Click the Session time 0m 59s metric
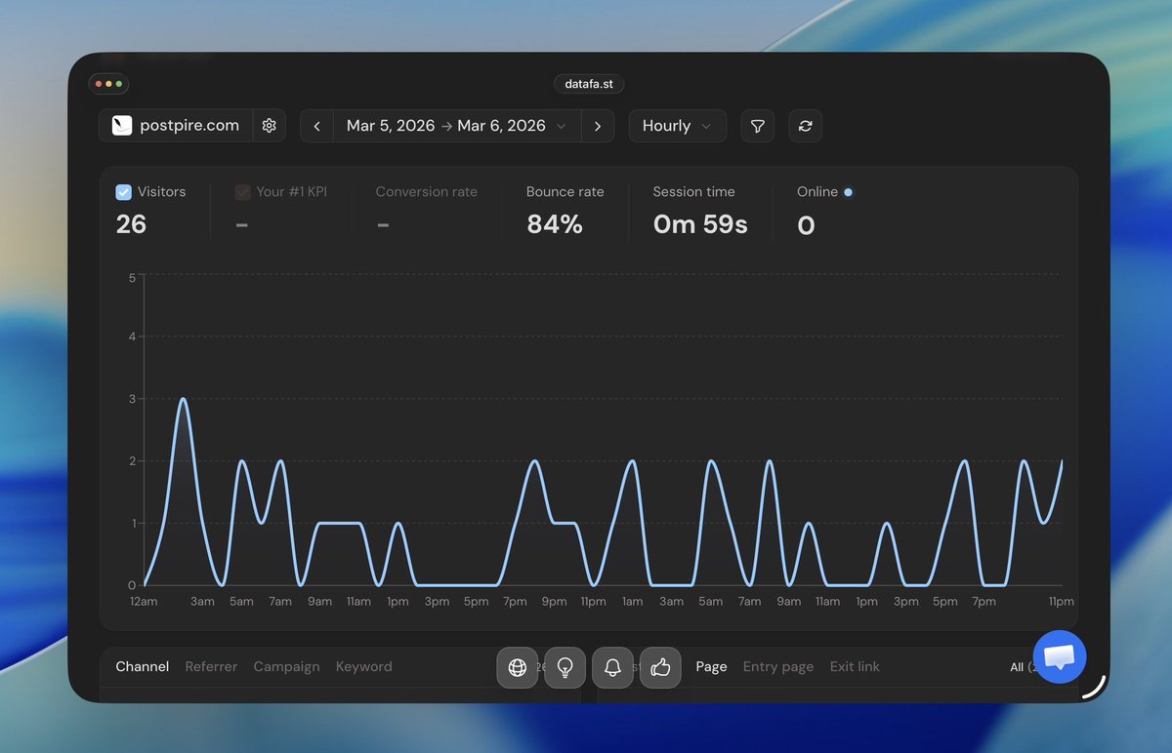Viewport: 1172px width, 753px height. tap(700, 211)
